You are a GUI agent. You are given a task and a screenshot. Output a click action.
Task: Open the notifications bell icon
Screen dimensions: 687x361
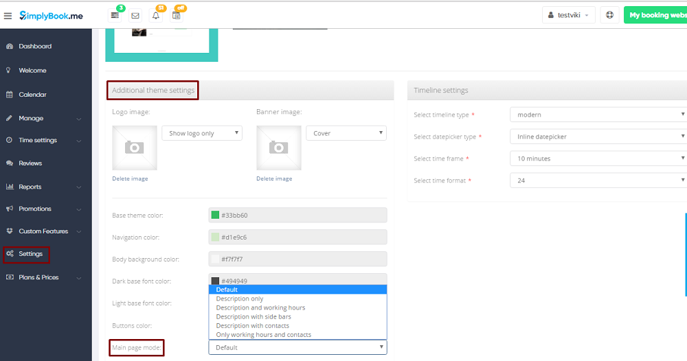(x=156, y=16)
